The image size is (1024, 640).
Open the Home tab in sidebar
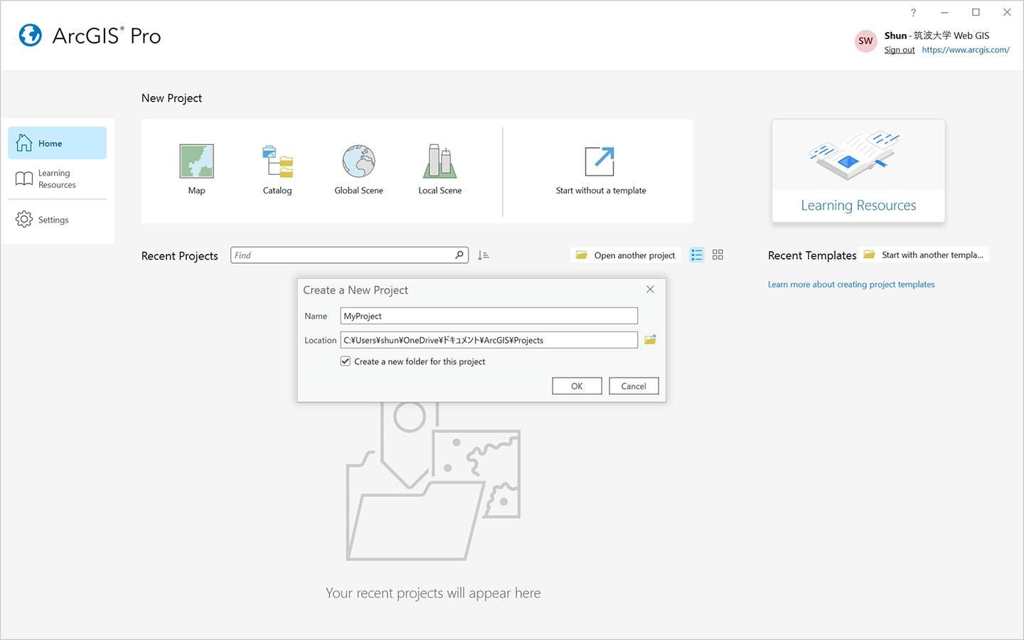point(58,143)
